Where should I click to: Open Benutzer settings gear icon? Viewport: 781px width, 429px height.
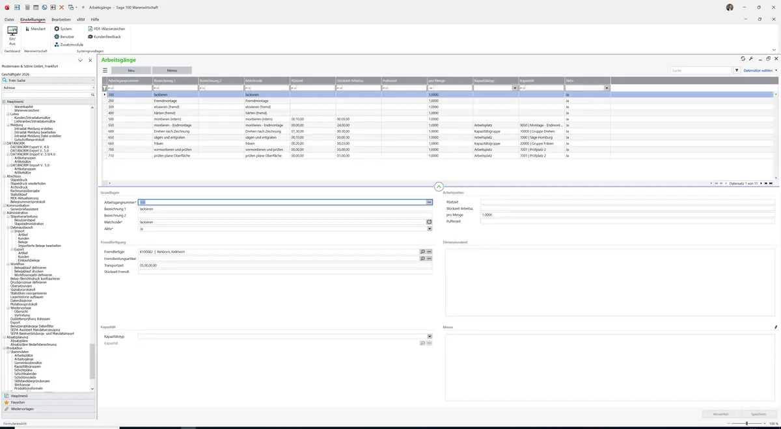(x=57, y=36)
